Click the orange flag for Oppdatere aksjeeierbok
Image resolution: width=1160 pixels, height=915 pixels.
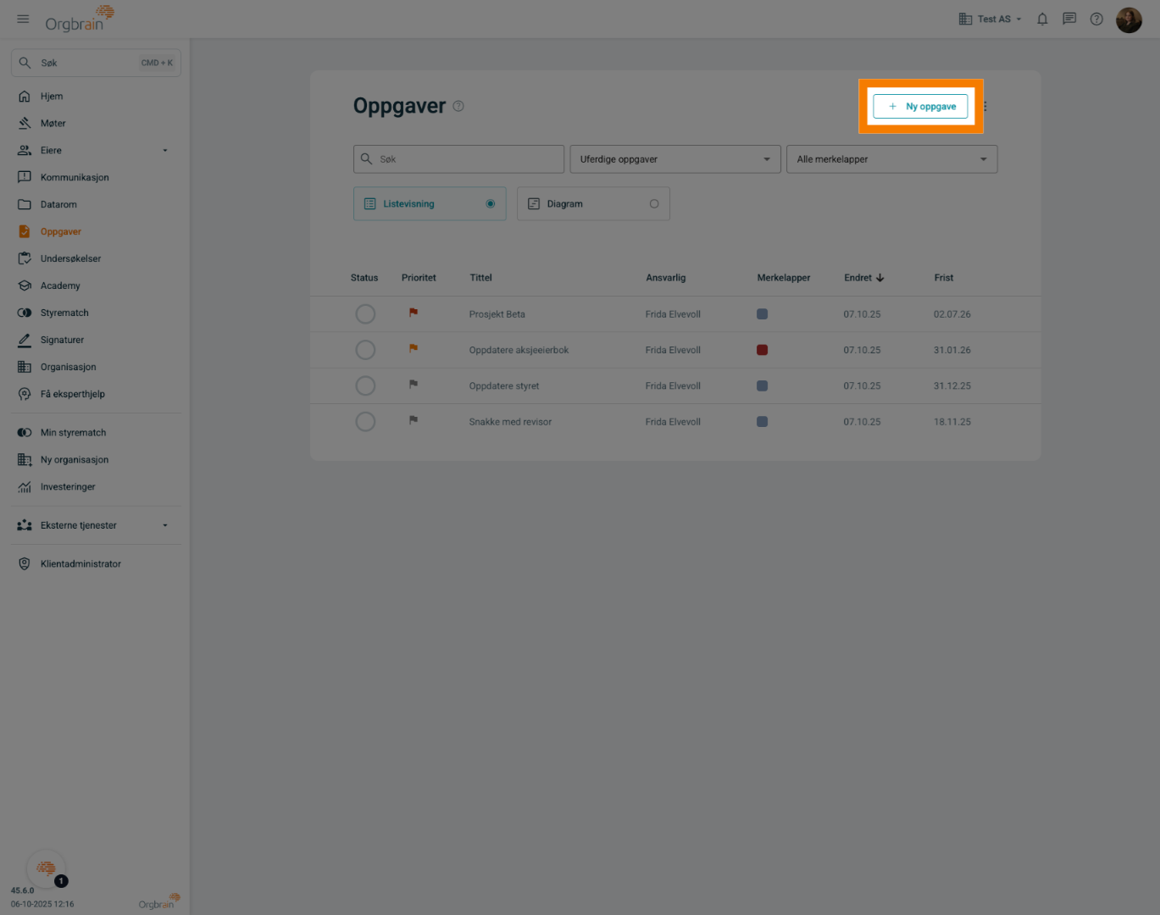tap(413, 348)
